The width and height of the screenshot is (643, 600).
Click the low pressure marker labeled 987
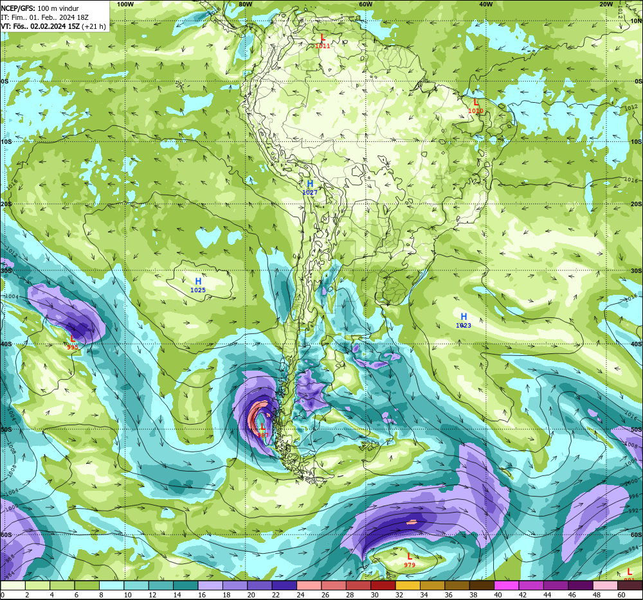[263, 430]
